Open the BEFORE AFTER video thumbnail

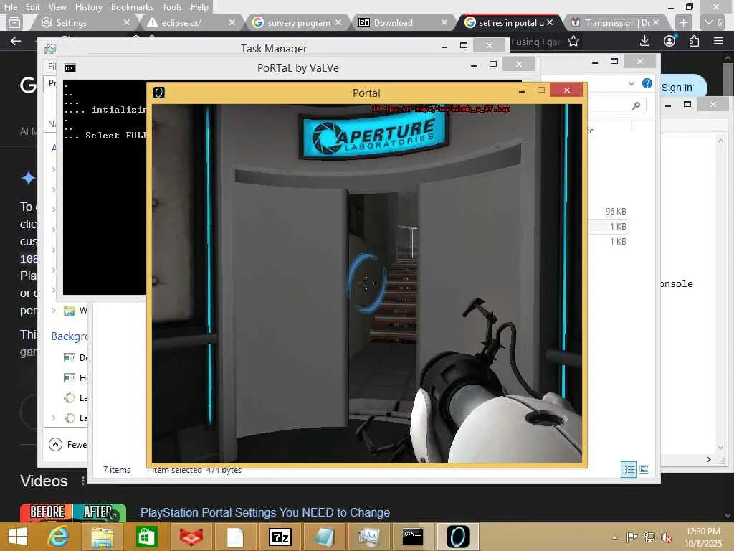point(73,512)
